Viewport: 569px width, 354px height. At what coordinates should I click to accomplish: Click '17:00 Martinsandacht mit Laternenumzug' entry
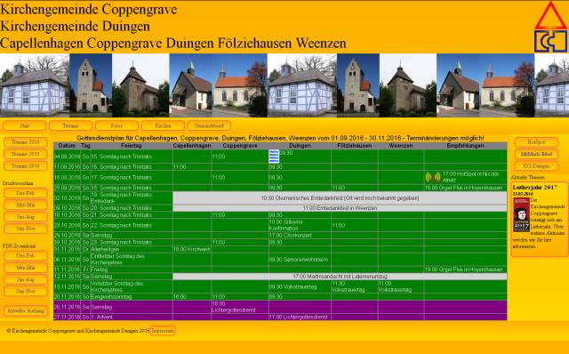point(340,277)
